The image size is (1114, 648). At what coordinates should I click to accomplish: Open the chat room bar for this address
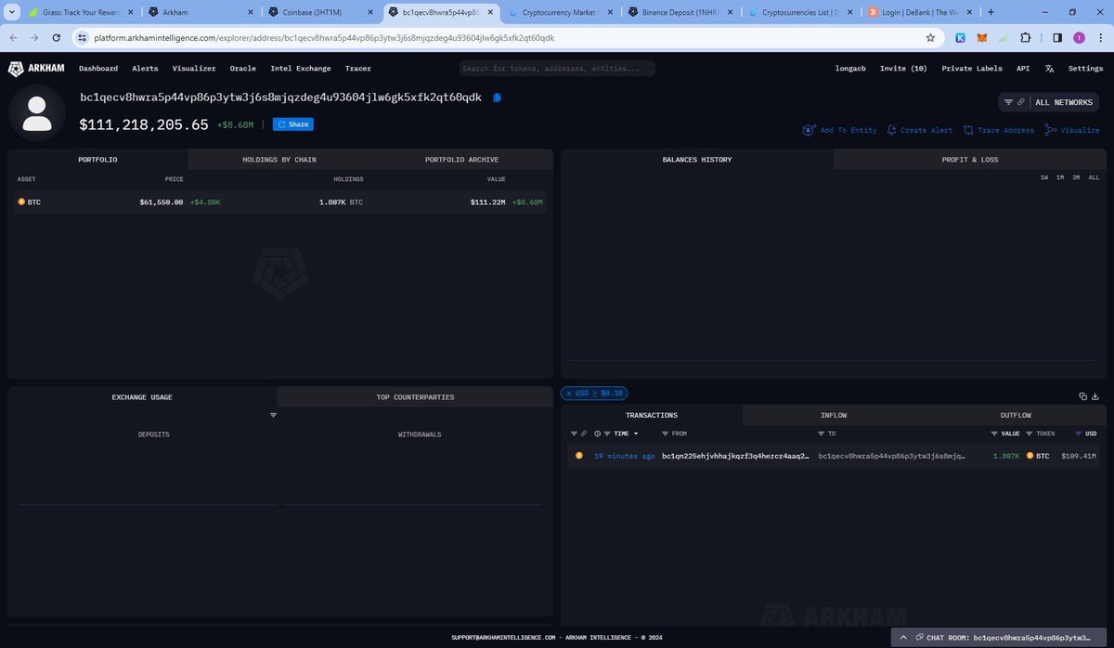1000,638
